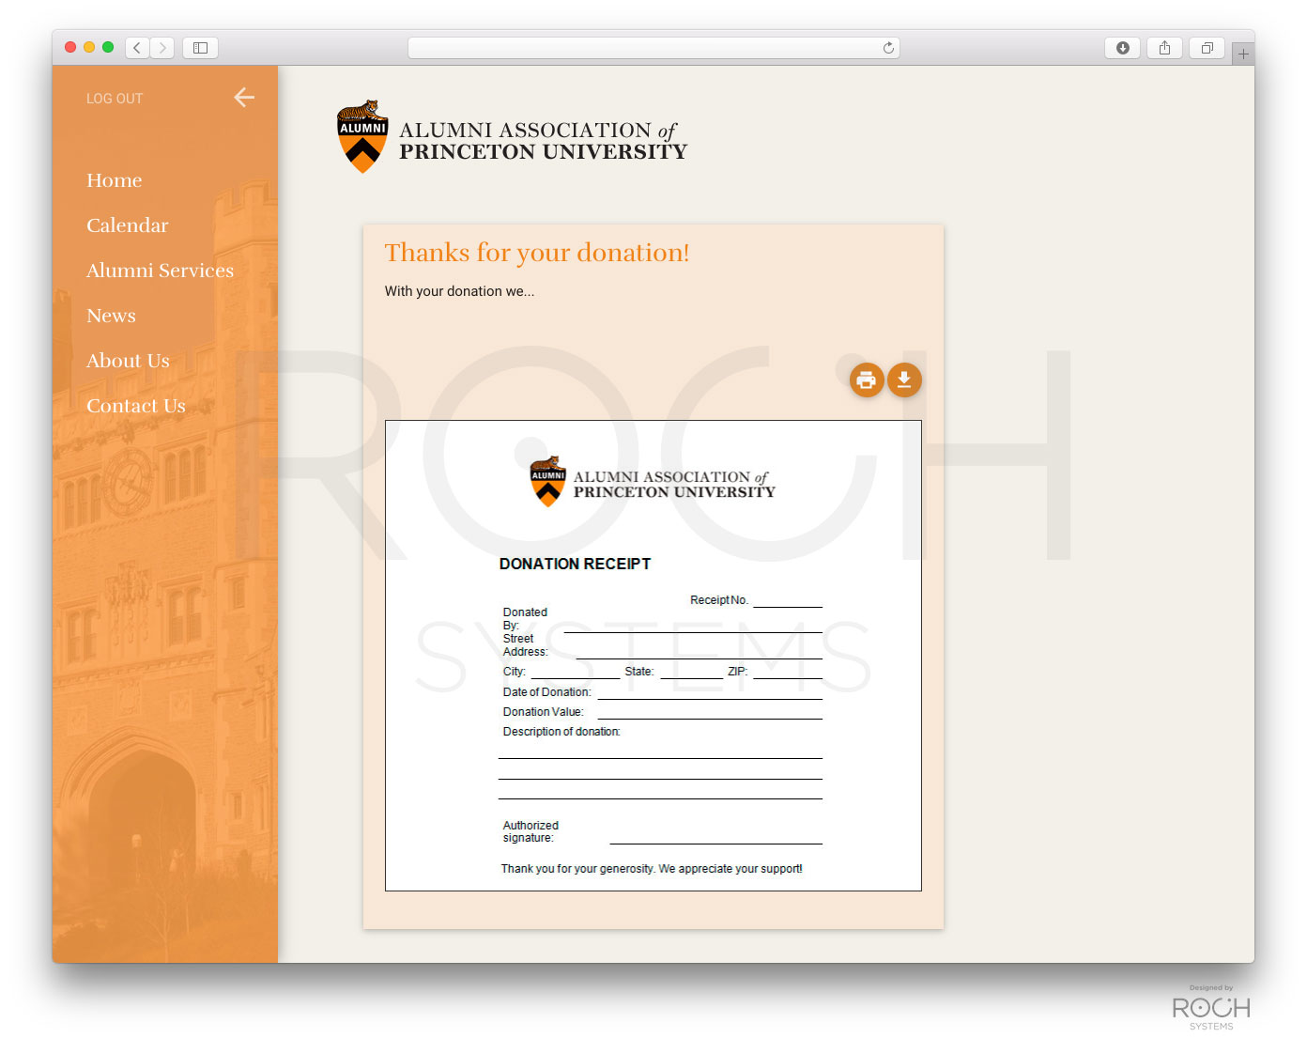This screenshot has height=1038, width=1307.
Task: Click the 'DONATION RECEIPT' title
Action: tap(575, 564)
